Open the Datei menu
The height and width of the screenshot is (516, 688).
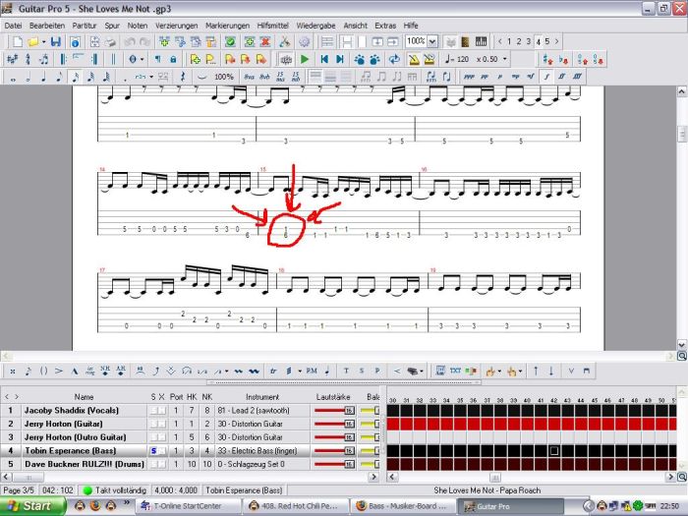(13, 26)
